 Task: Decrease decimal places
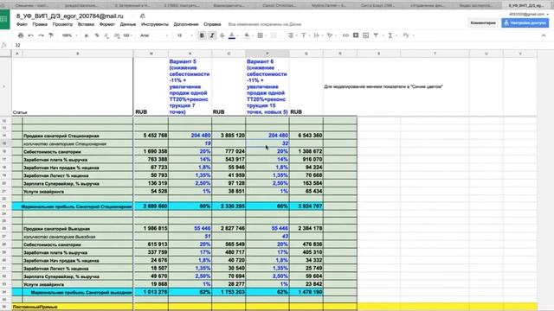click(x=106, y=35)
